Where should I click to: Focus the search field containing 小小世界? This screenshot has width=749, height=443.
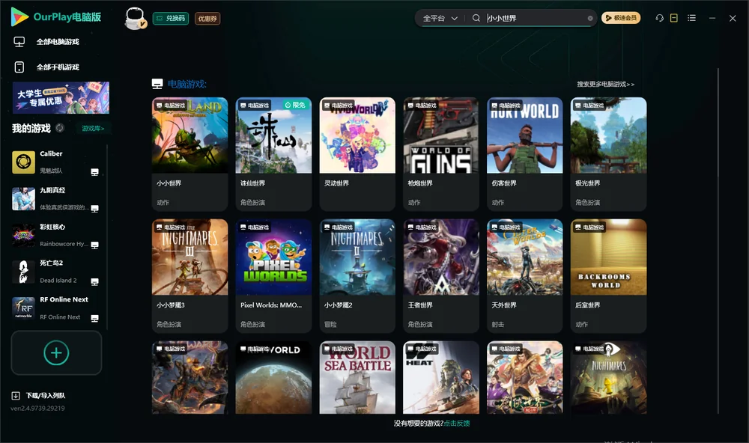coord(536,18)
